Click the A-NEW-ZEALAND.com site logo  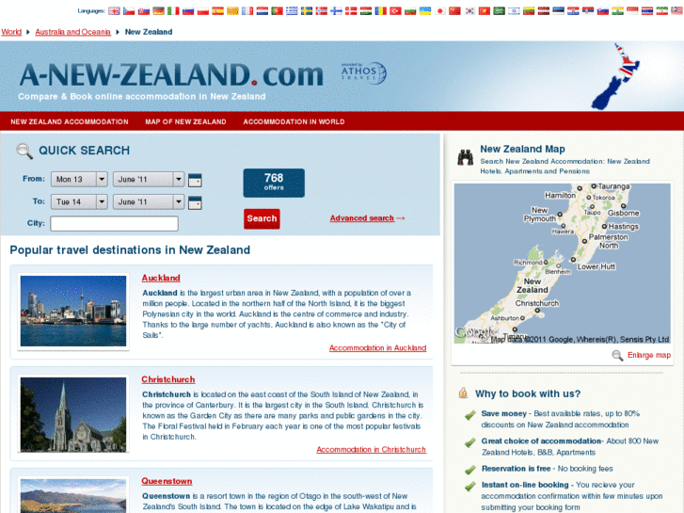171,75
